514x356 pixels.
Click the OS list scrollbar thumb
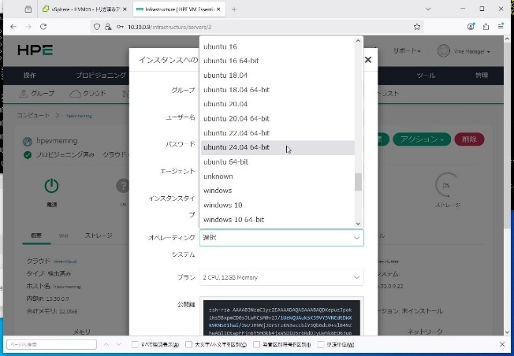(x=358, y=182)
